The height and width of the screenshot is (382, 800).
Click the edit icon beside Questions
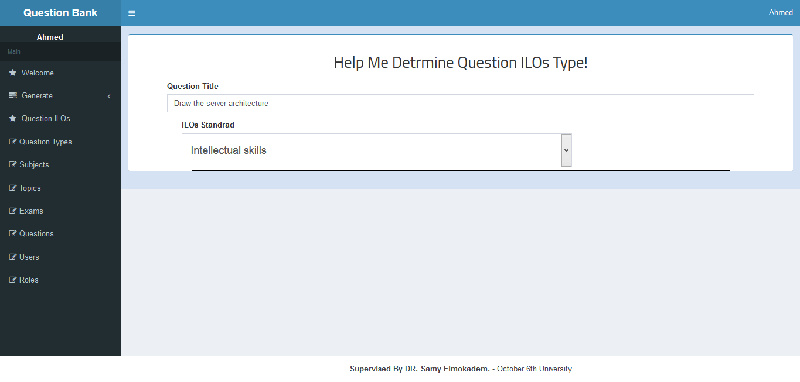tap(13, 233)
